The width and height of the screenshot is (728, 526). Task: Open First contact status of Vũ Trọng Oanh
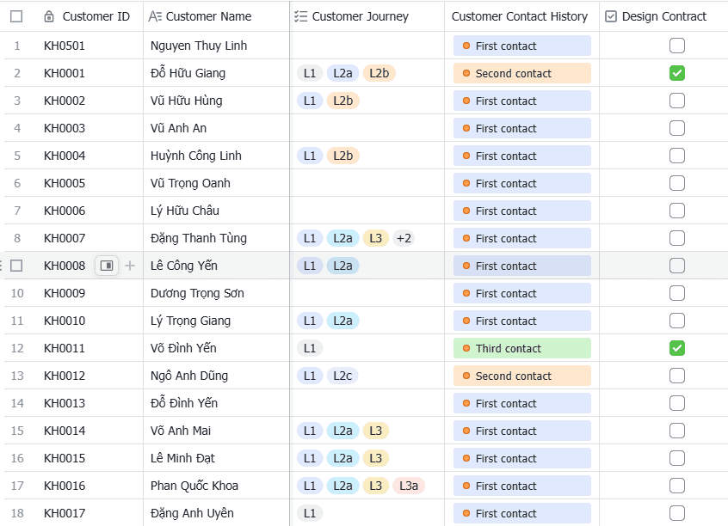point(521,183)
